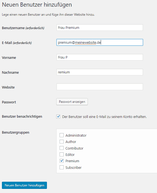The height and width of the screenshot is (193, 157).
Task: Select the Nachname field containing remium
Action: (x=100, y=72)
